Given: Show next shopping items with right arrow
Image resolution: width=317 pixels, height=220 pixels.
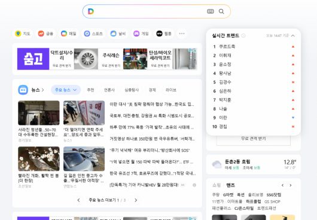Looking at the screenshot, I should [291, 185].
